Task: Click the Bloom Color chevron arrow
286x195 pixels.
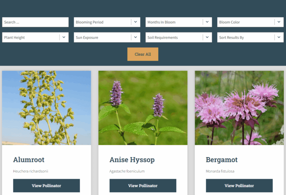Action: 279,22
